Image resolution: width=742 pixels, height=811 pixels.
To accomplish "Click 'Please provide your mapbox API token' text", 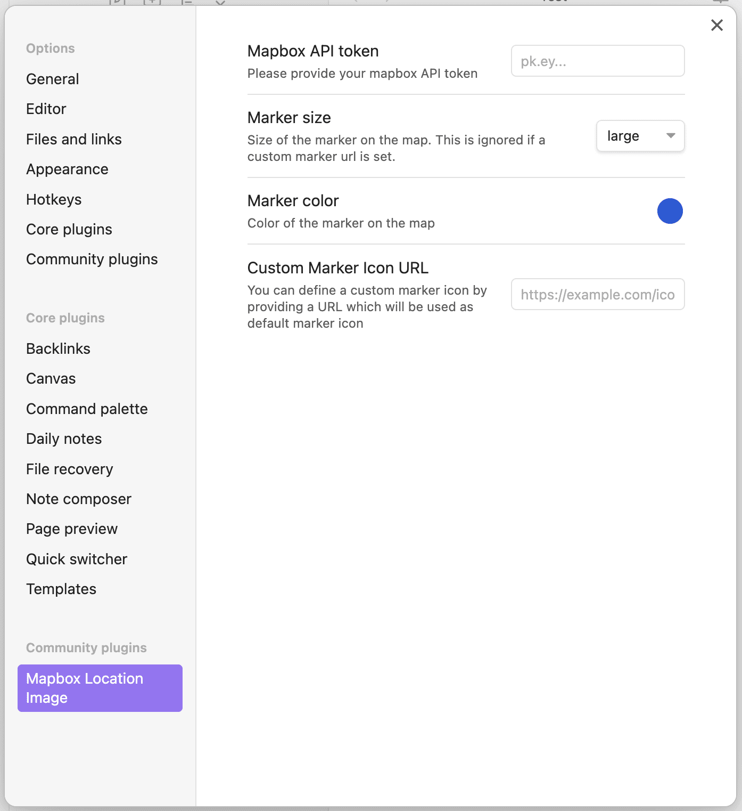I will click(362, 74).
